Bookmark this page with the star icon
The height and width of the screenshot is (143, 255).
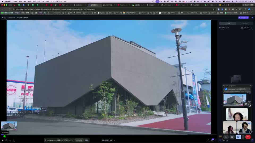(214, 9)
